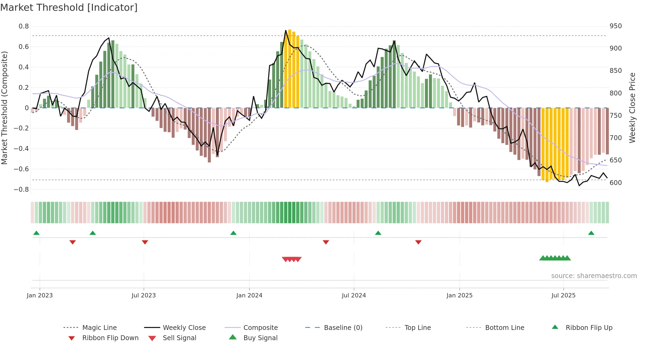Toggle the Top Line legend entry
The height and width of the screenshot is (363, 646).
click(x=408, y=328)
